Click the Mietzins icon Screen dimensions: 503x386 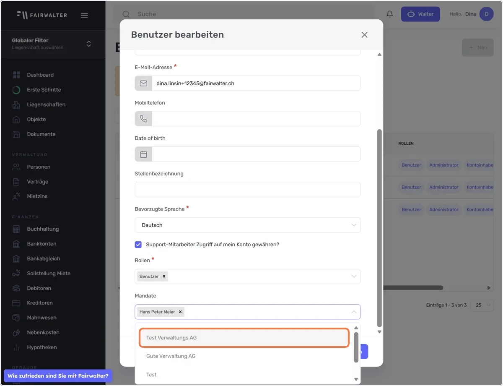coord(16,196)
